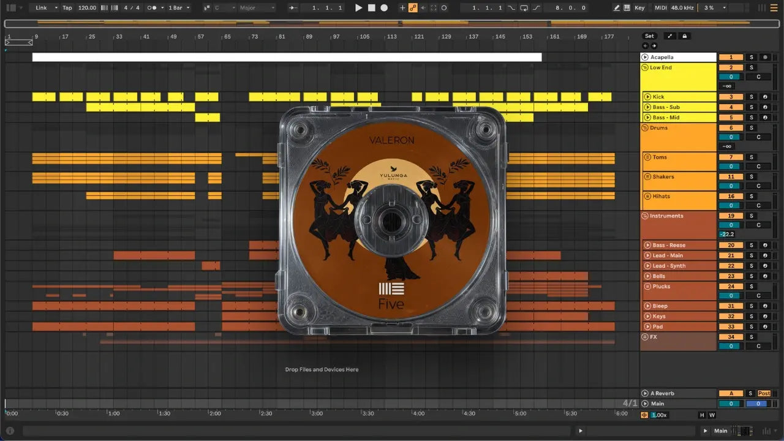Open the Major scale dropdown
784x441 pixels.
[257, 8]
